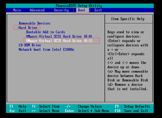Select the Boot menu tab

click(81, 10)
